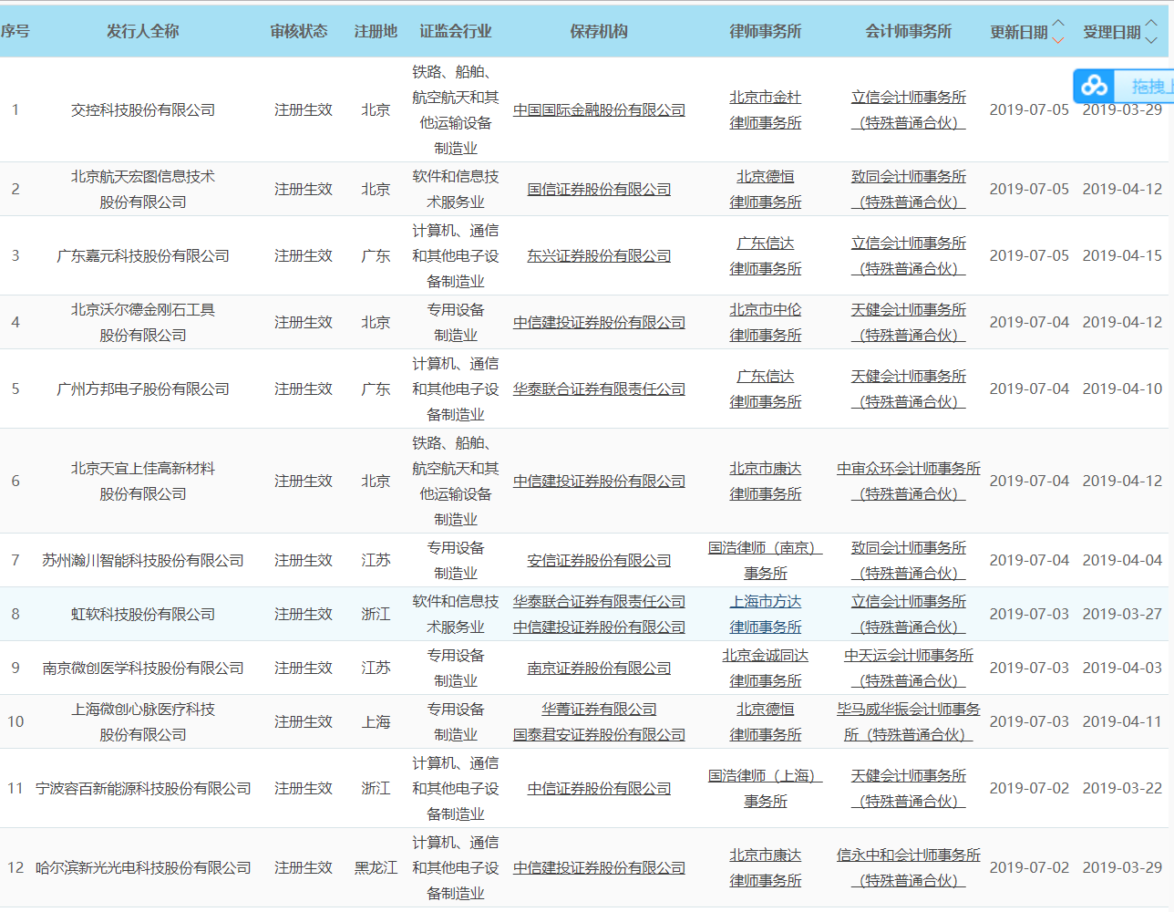Open 中审众环会计师事务所 accounting firm link
The image size is (1174, 912).
point(909,481)
